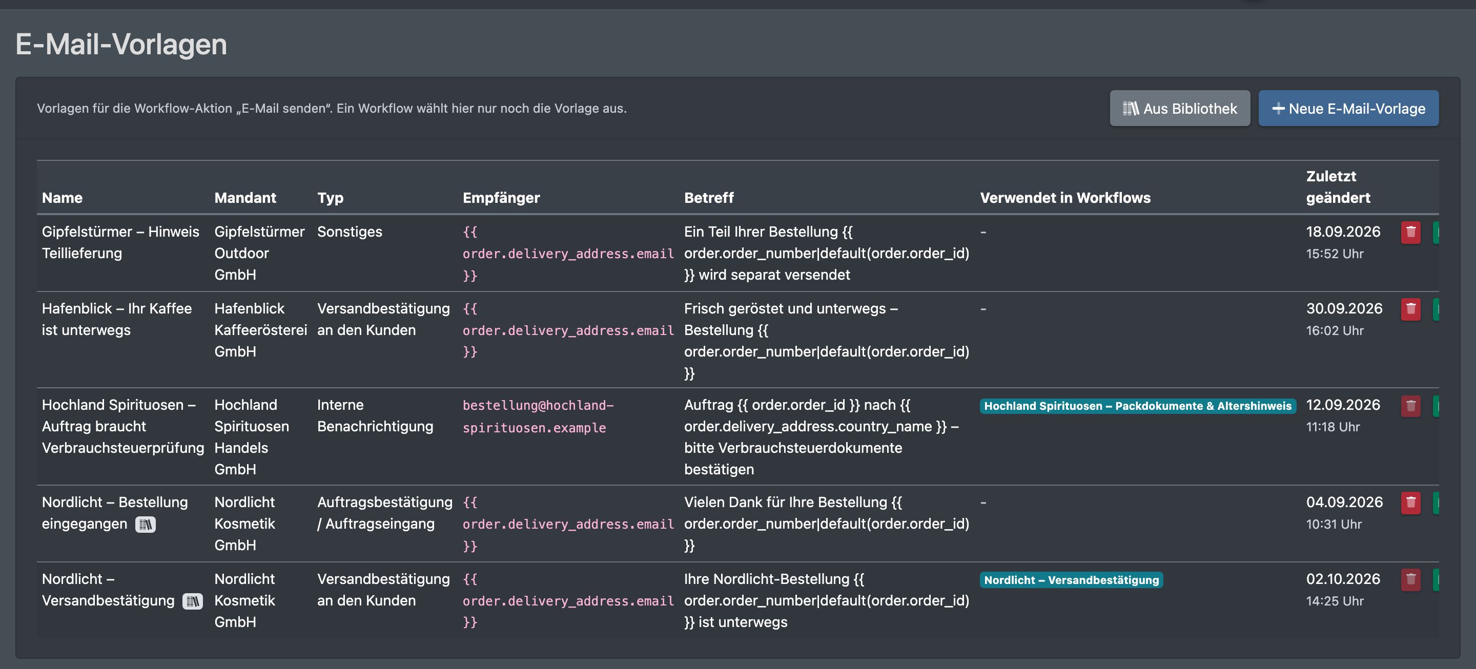The width and height of the screenshot is (1476, 669).
Task: Click the Typ column header
Action: coord(331,198)
